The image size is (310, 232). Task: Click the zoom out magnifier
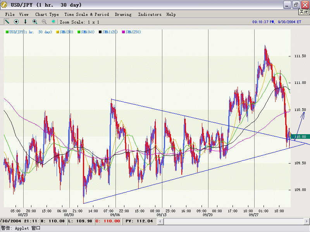click(x=44, y=22)
